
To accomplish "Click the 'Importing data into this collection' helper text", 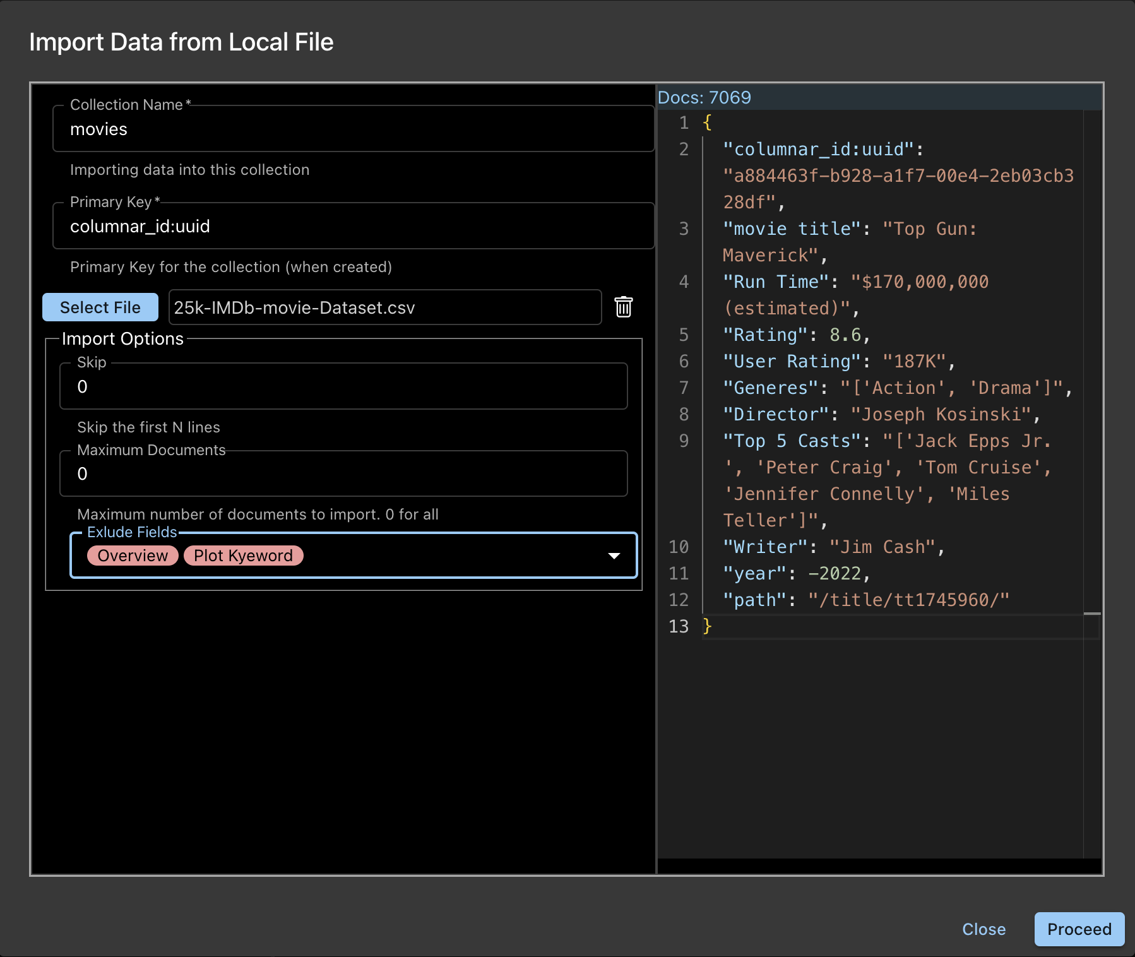I will [190, 170].
